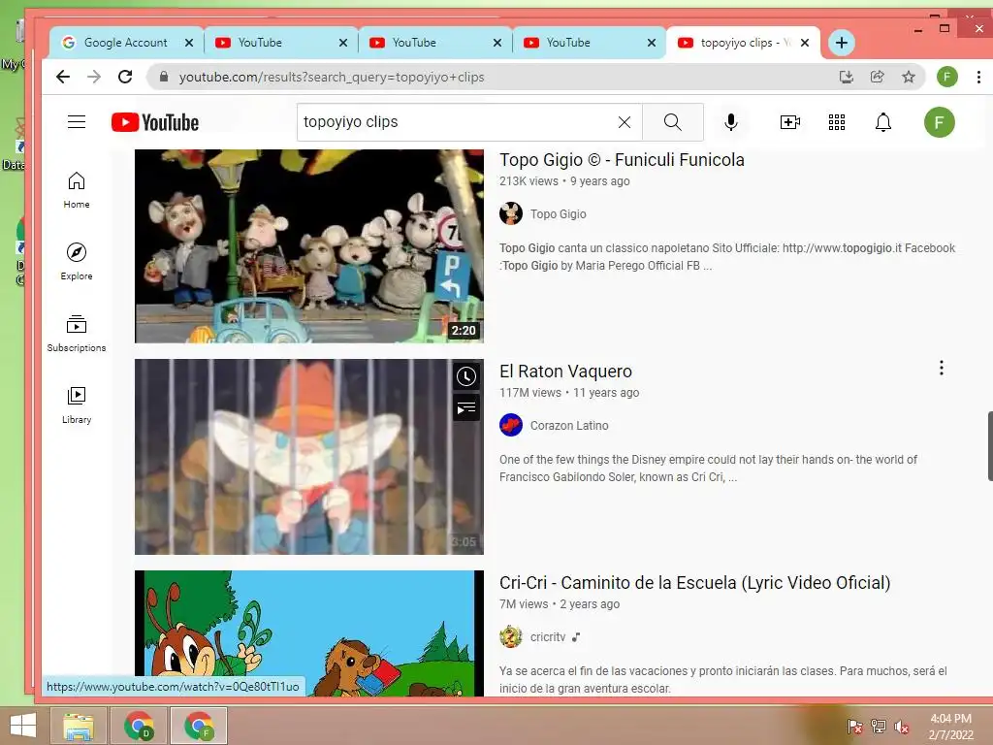Click the page vertical scrollbar thumb

click(990, 446)
